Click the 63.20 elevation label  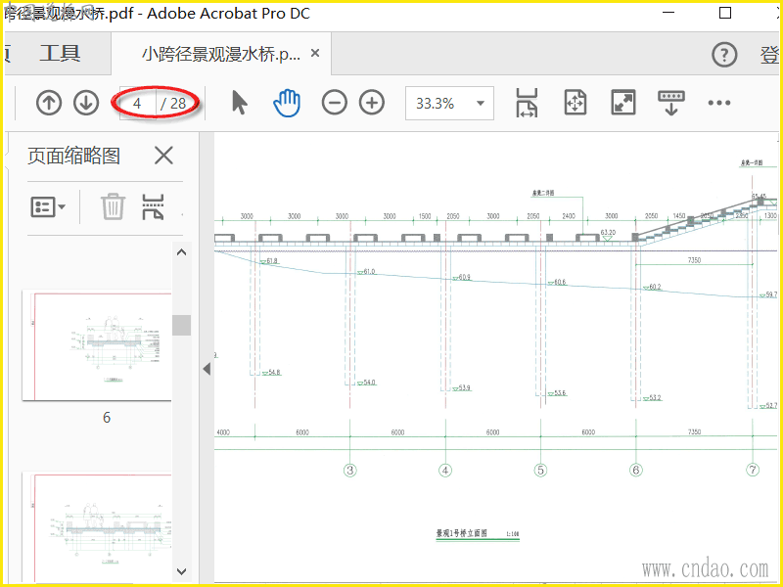point(608,232)
